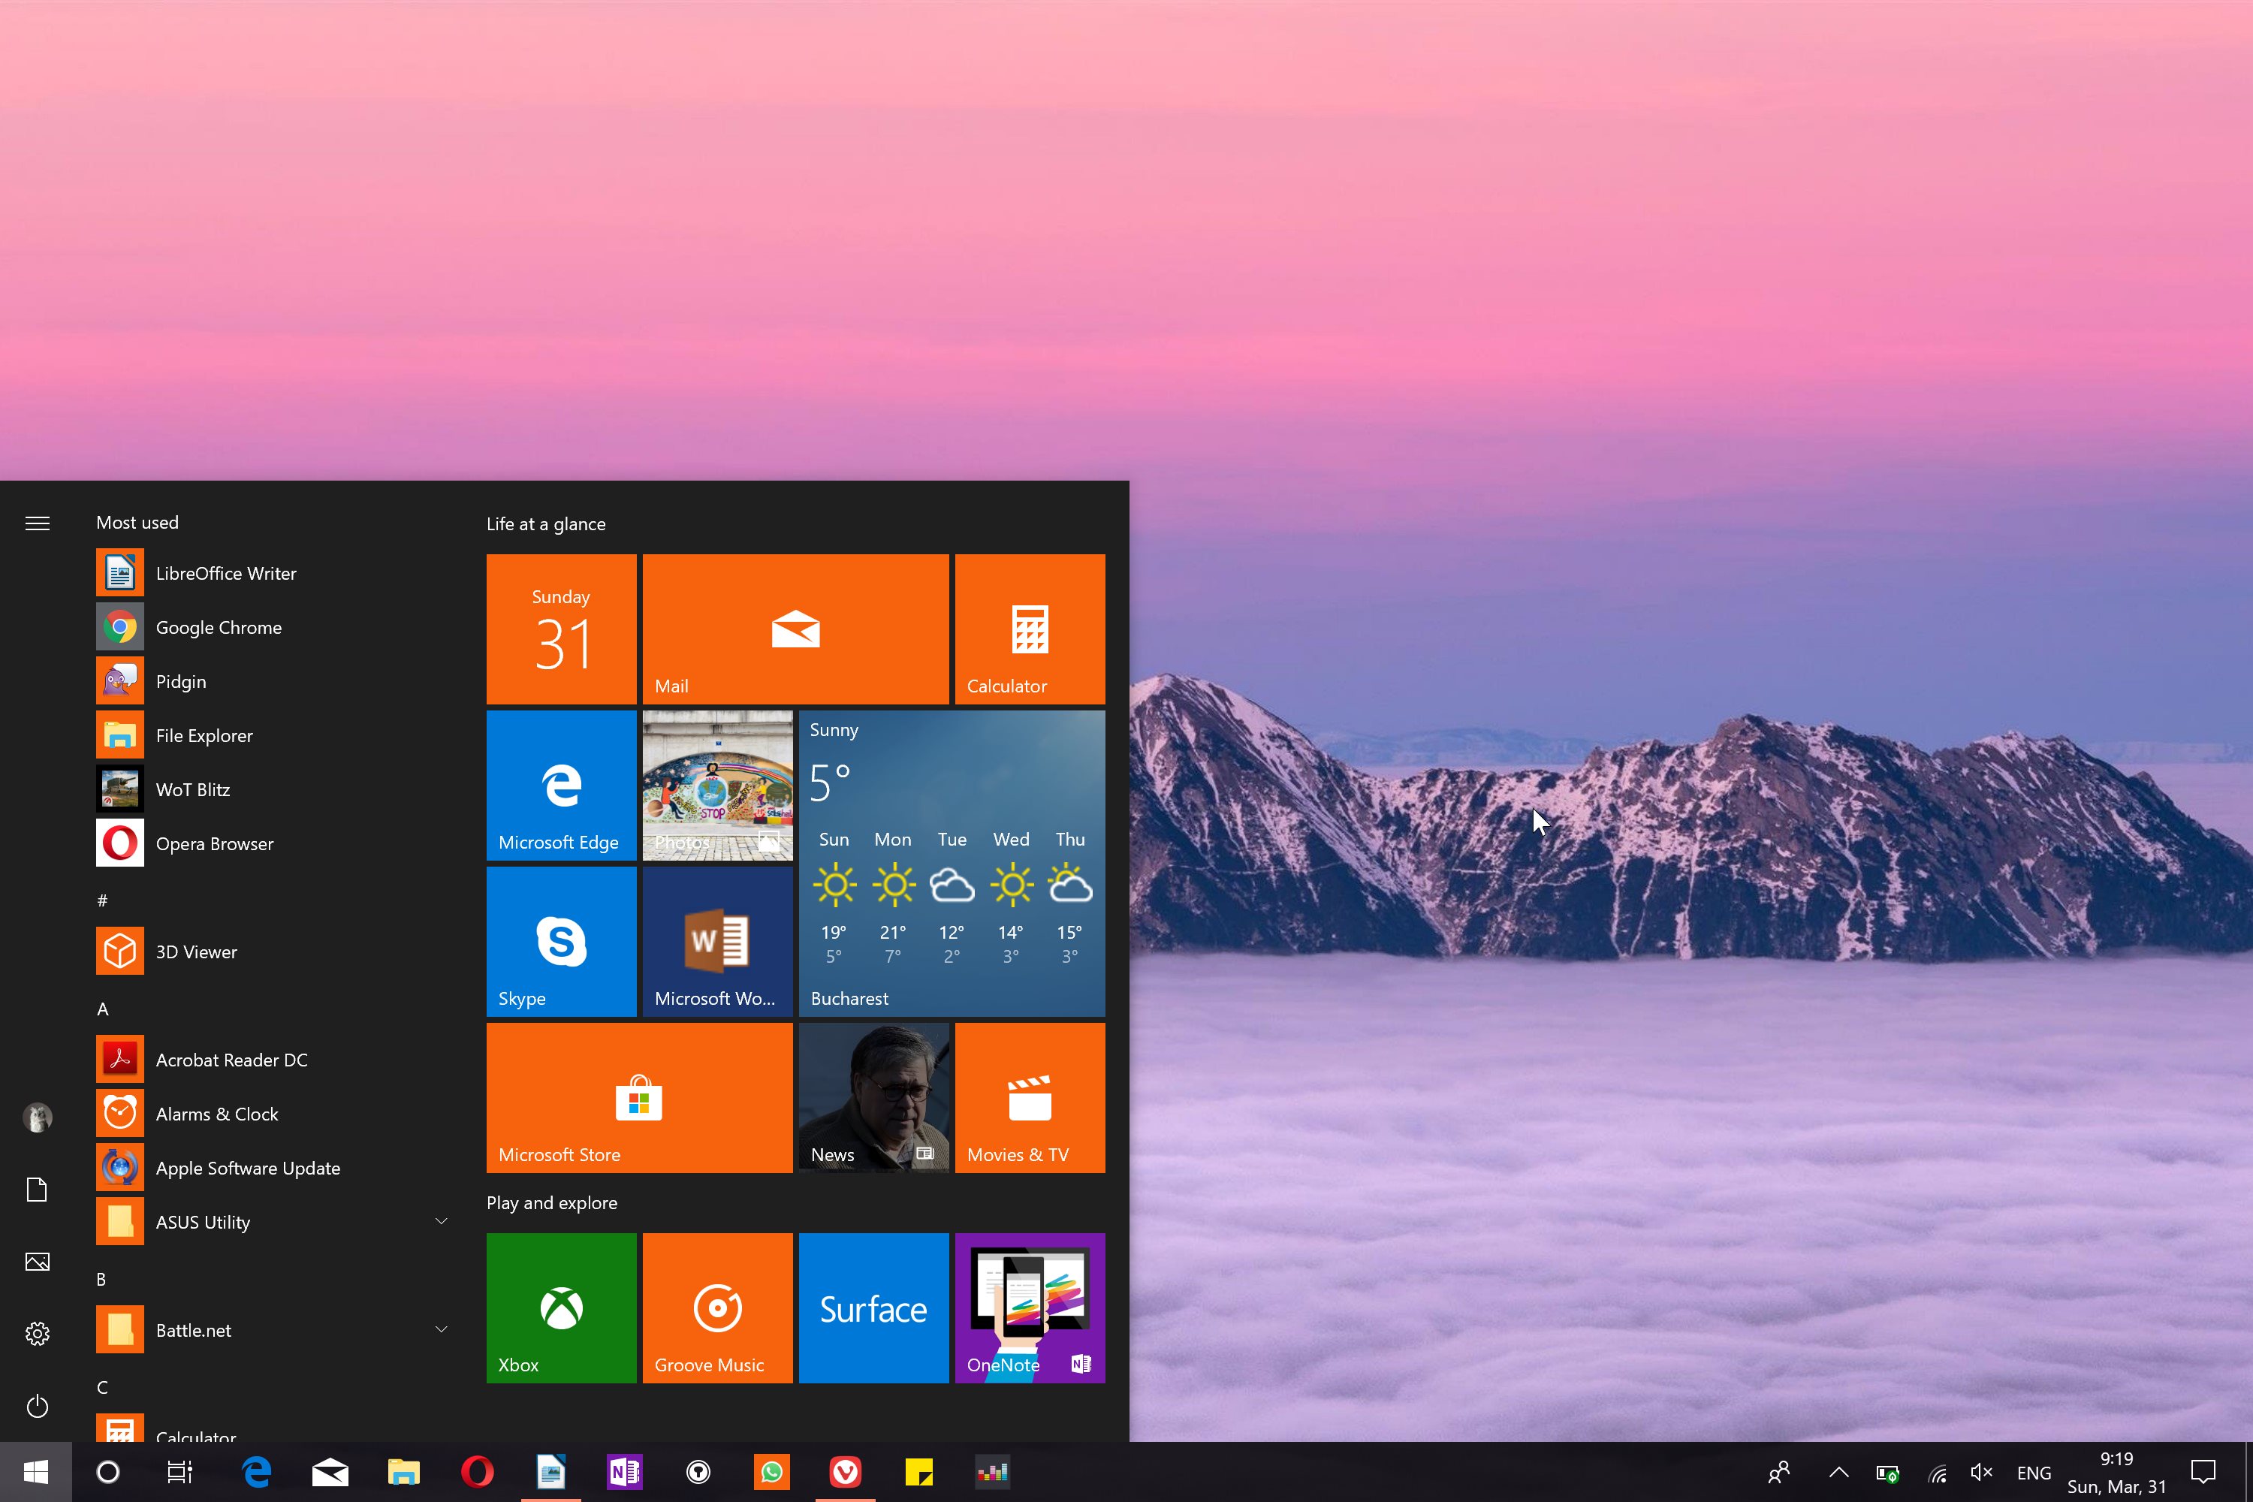The image size is (2253, 1502).
Task: Open the battery status tray icon
Action: (1887, 1473)
